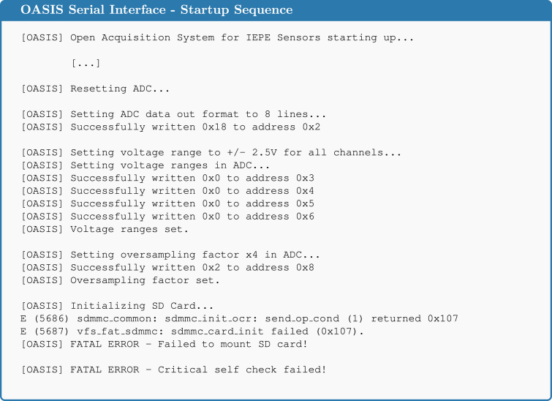The image size is (552, 401).
Task: Click the OASIS Serial Interface title bar
Action: (x=276, y=10)
